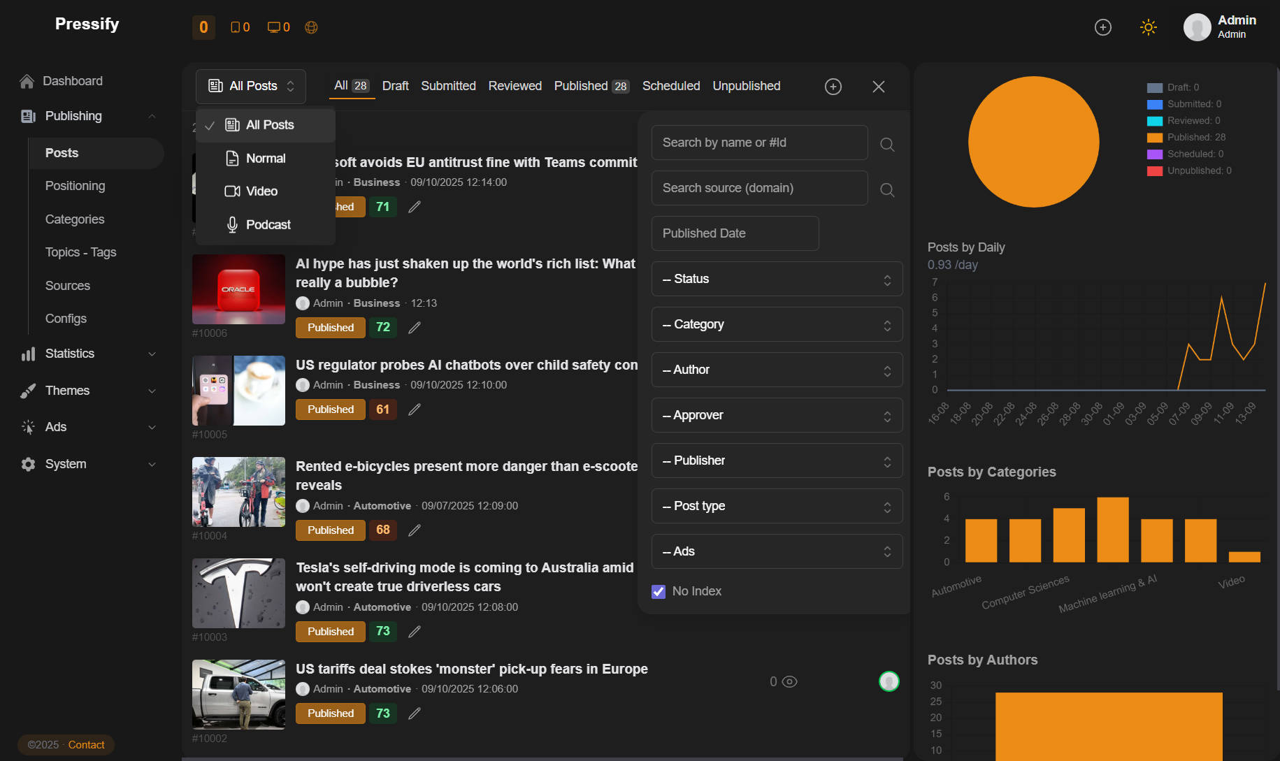The image size is (1280, 761).
Task: Click the add circle icon beside Unpublished tab
Action: pyautogui.click(x=833, y=87)
